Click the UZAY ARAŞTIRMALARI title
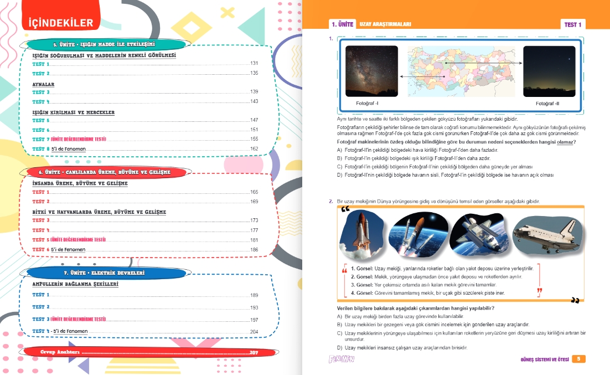The image size is (610, 375). tap(385, 24)
